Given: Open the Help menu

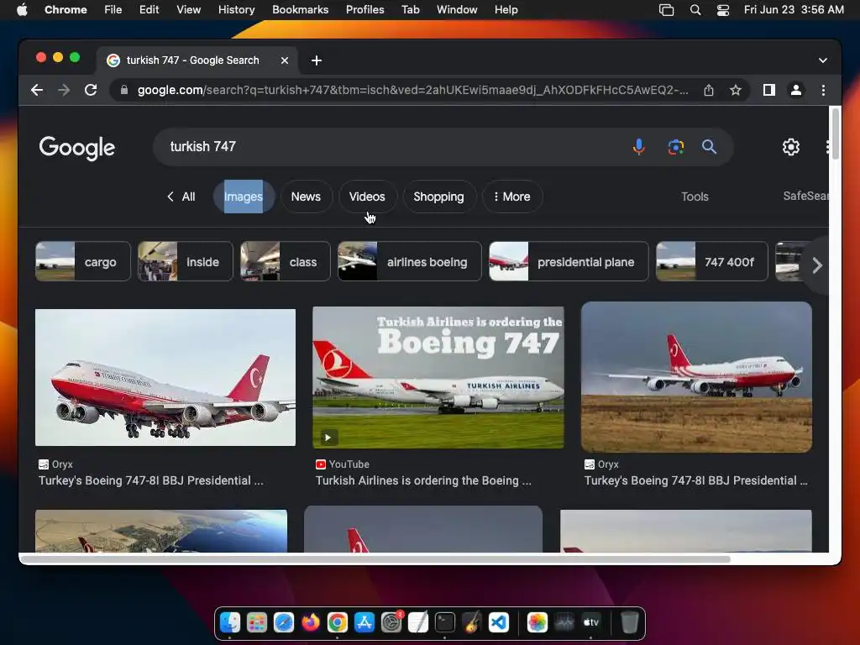Looking at the screenshot, I should tap(506, 10).
